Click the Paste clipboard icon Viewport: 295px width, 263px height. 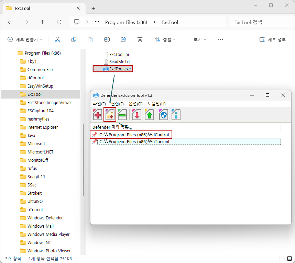coord(90,39)
